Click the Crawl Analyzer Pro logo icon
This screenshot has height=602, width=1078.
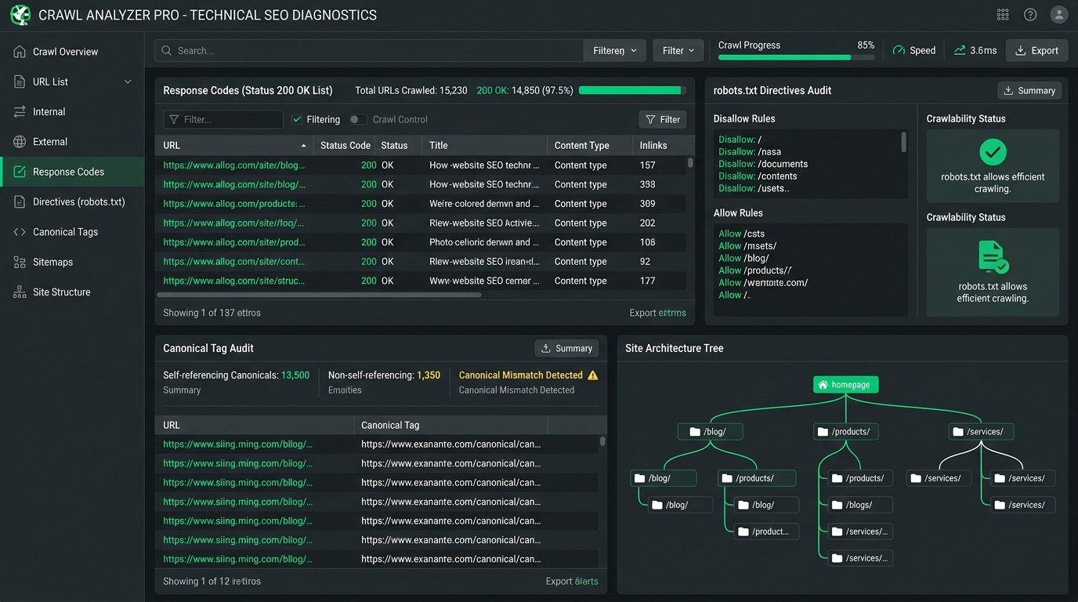[20, 15]
